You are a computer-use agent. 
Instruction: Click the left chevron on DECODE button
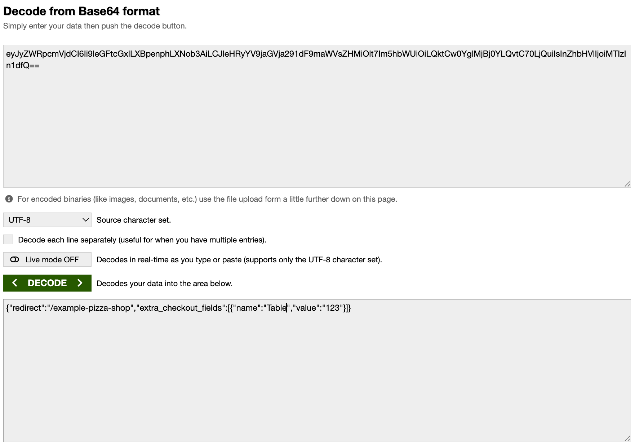[x=15, y=283]
